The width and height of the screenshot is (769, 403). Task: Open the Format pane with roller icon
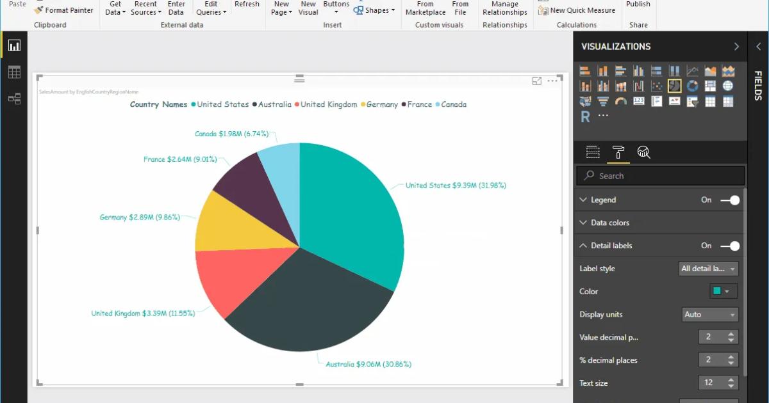click(x=619, y=152)
